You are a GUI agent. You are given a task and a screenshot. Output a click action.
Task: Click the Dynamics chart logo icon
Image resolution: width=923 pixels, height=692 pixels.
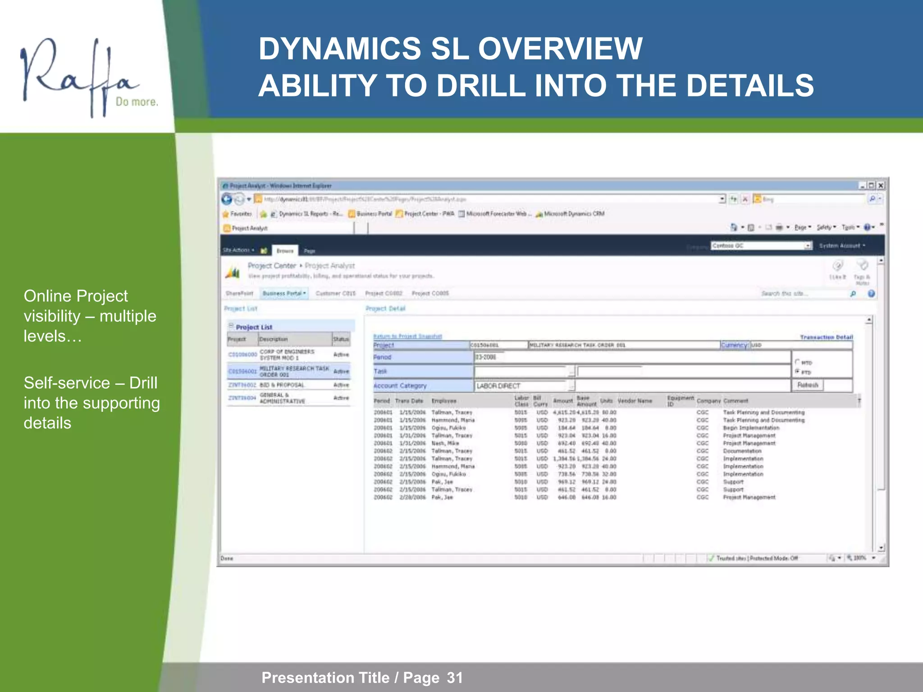[x=233, y=272]
